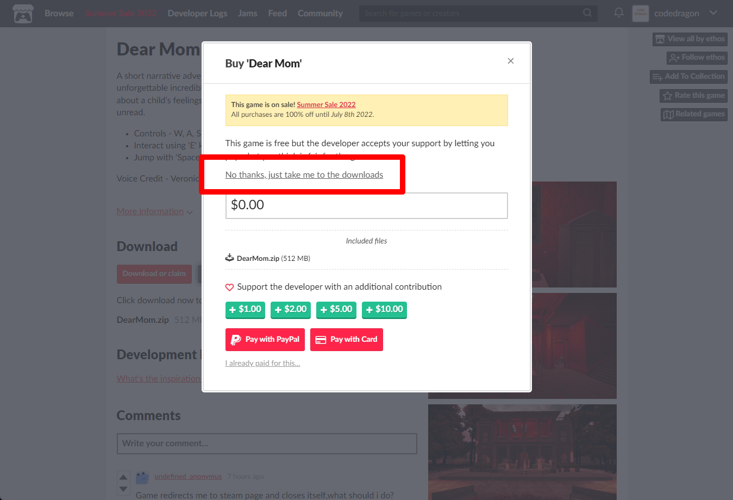
Task: Add a $5.00 contribution
Action: pos(336,310)
